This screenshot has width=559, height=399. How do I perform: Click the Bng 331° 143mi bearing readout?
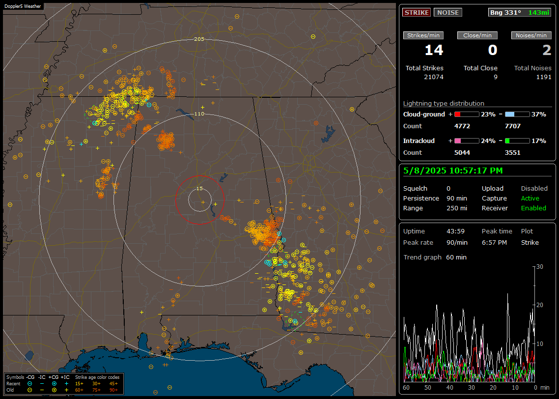[519, 12]
